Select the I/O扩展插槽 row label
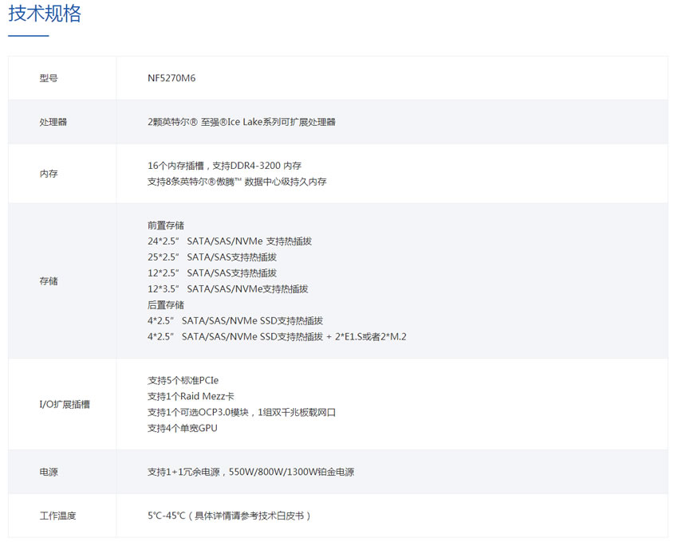678x557 pixels. pyautogui.click(x=65, y=405)
